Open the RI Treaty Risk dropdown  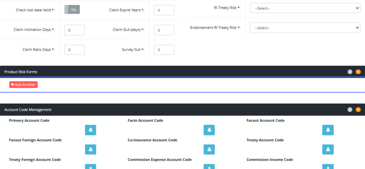305,8
